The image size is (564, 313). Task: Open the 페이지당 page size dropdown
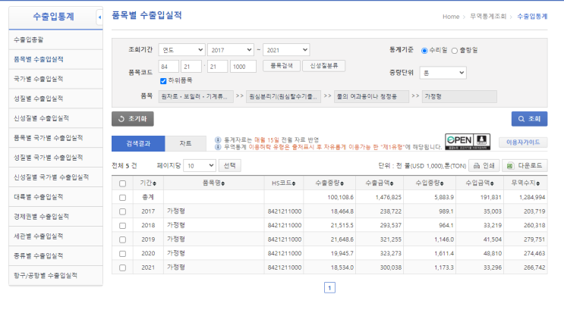pos(199,164)
